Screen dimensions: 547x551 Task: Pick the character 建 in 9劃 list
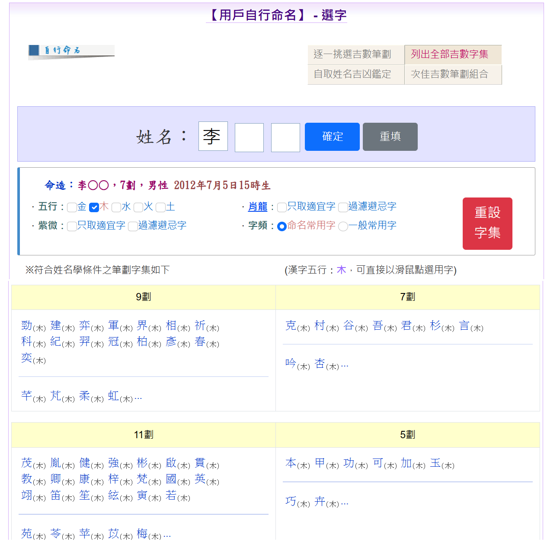56,325
